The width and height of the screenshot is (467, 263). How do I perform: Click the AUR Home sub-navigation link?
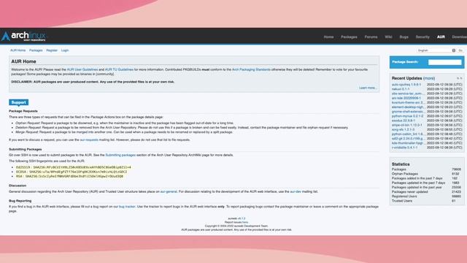[18, 50]
